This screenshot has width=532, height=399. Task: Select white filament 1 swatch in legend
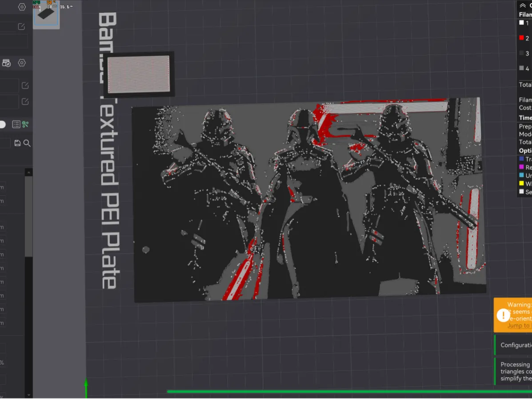[521, 23]
